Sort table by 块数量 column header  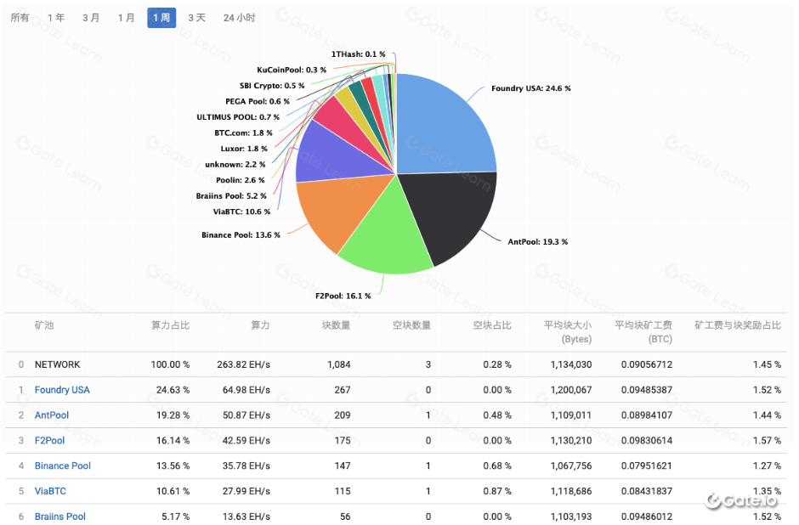[336, 325]
